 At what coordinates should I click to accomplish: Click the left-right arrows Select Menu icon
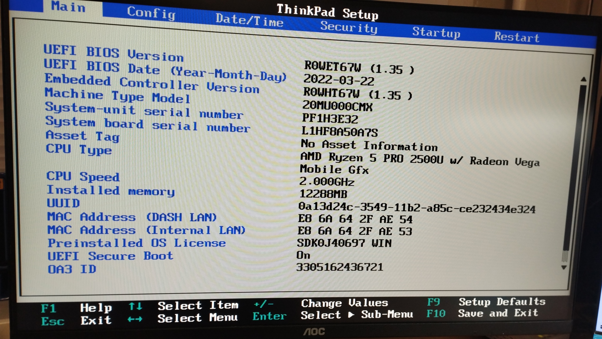point(135,319)
